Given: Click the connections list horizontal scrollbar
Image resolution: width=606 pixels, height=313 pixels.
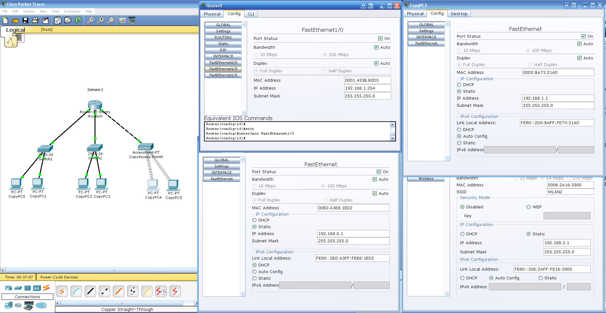Looking at the screenshot, I should pos(122,303).
